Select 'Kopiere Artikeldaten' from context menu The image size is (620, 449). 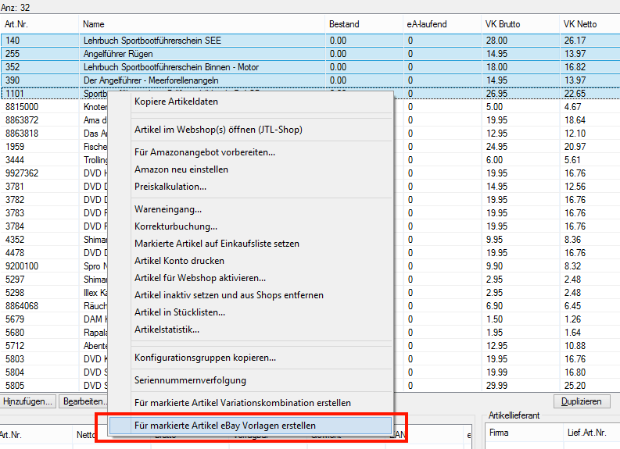(176, 102)
